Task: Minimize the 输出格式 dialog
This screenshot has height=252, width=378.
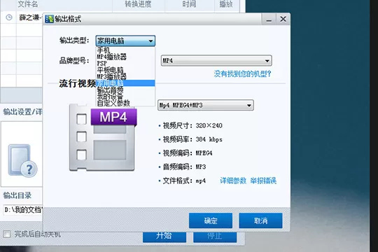Action: point(269,19)
